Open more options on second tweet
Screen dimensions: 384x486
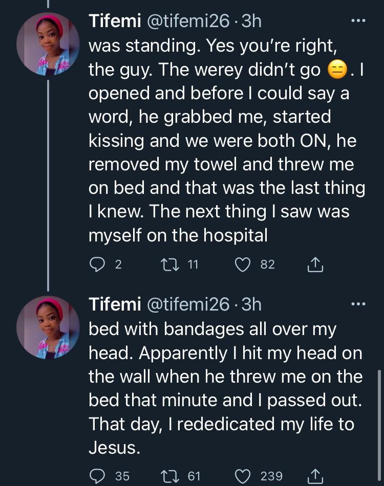click(357, 304)
